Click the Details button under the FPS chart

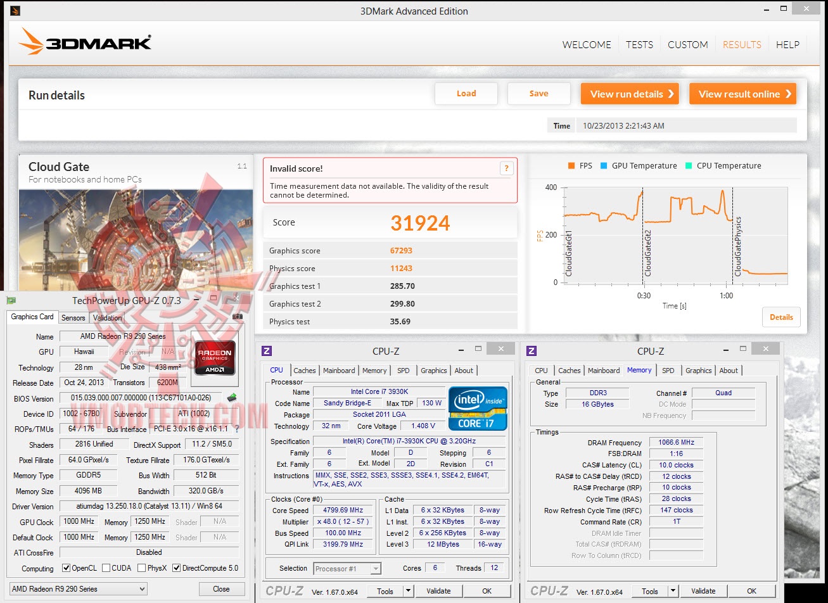pyautogui.click(x=781, y=317)
